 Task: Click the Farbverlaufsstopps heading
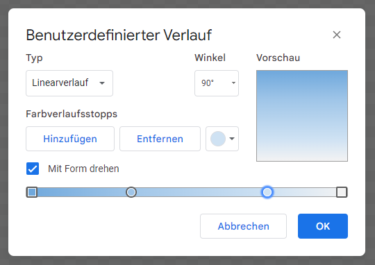tap(72, 114)
